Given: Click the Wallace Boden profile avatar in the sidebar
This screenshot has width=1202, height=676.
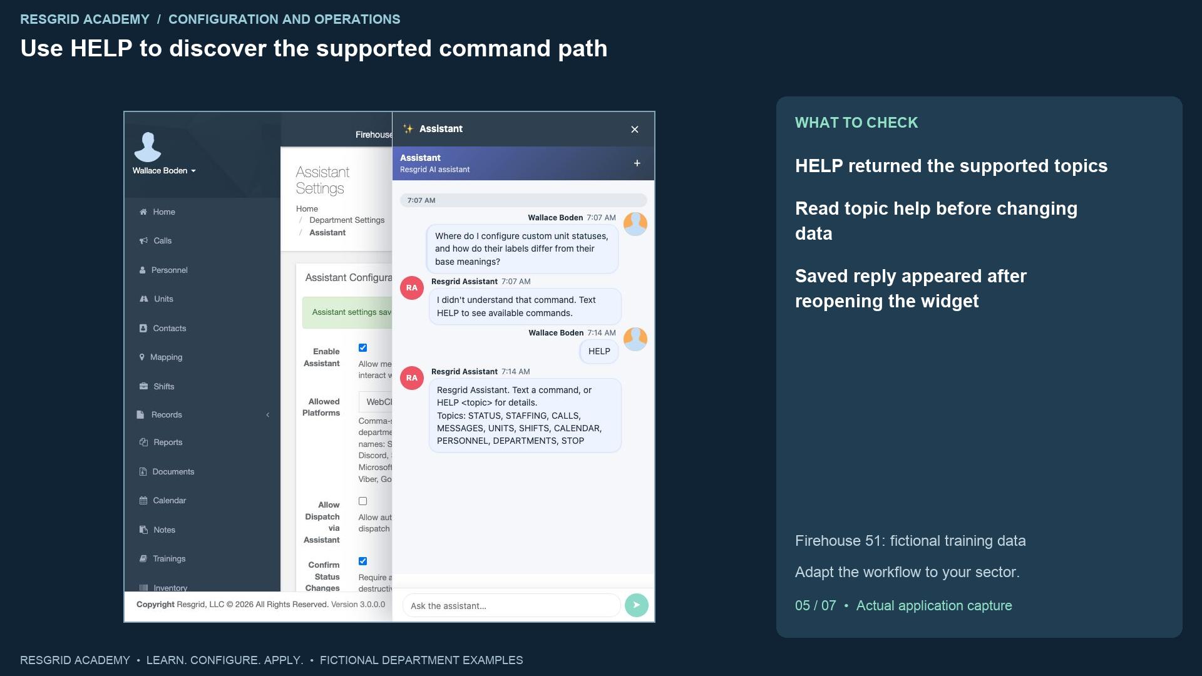Looking at the screenshot, I should (x=148, y=147).
